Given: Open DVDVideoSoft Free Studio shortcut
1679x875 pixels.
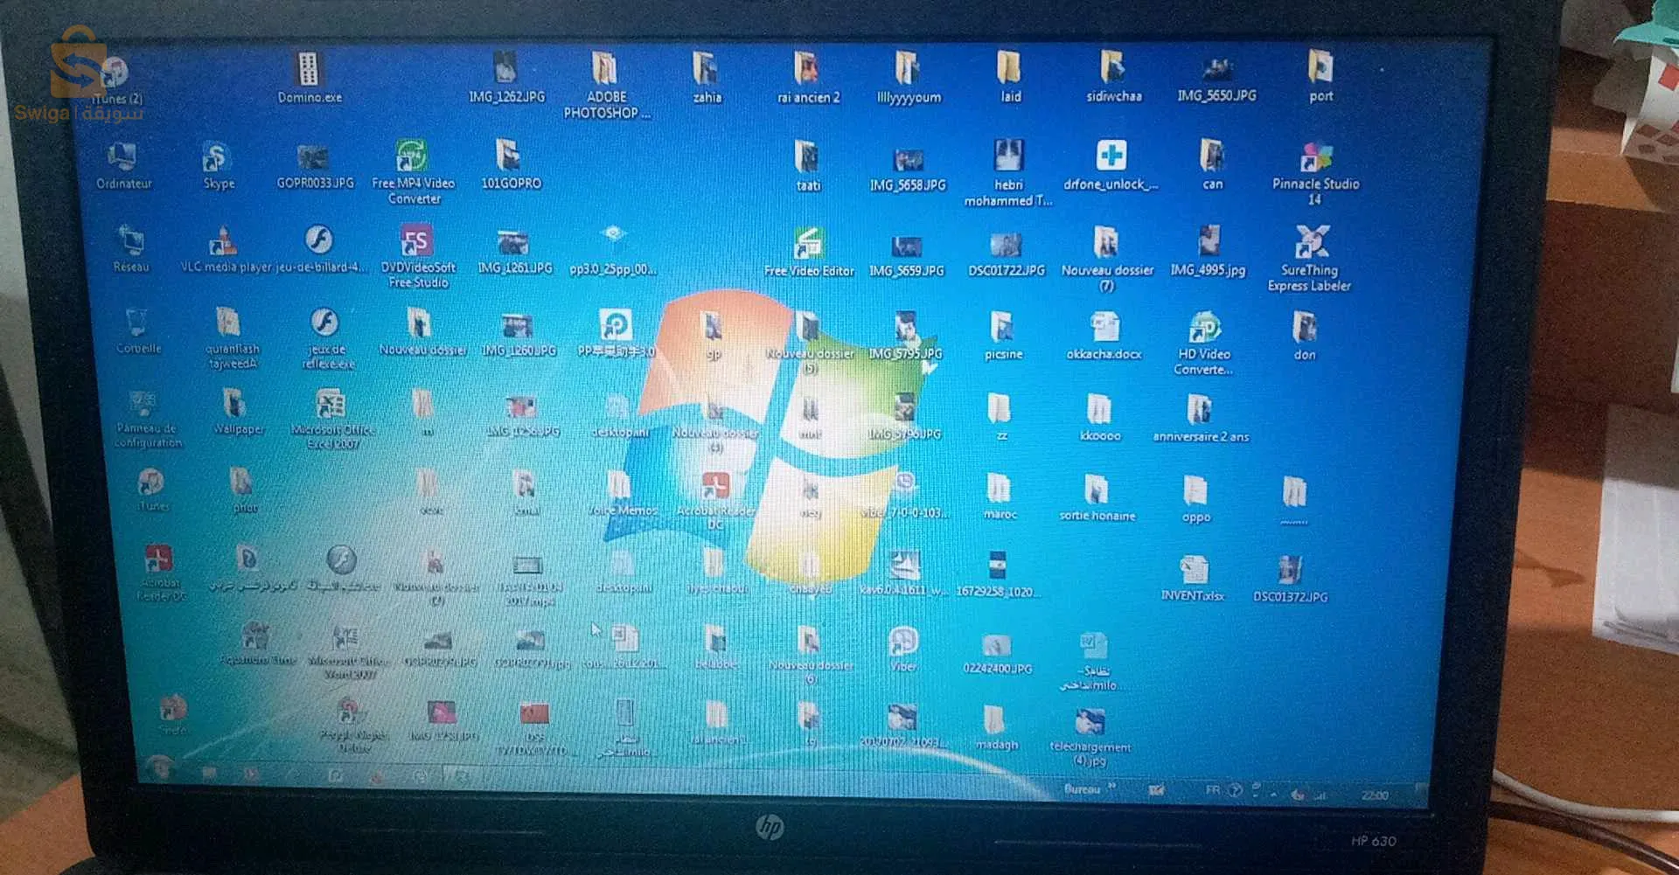Looking at the screenshot, I should click(x=416, y=242).
